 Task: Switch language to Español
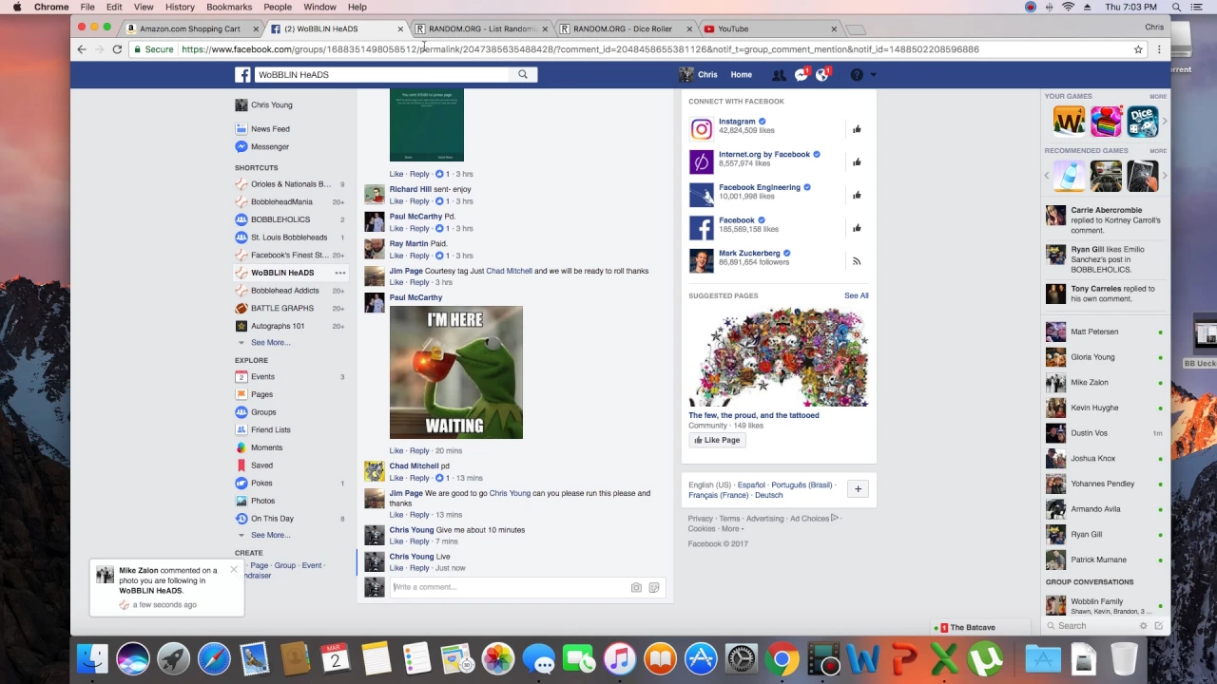click(x=751, y=485)
